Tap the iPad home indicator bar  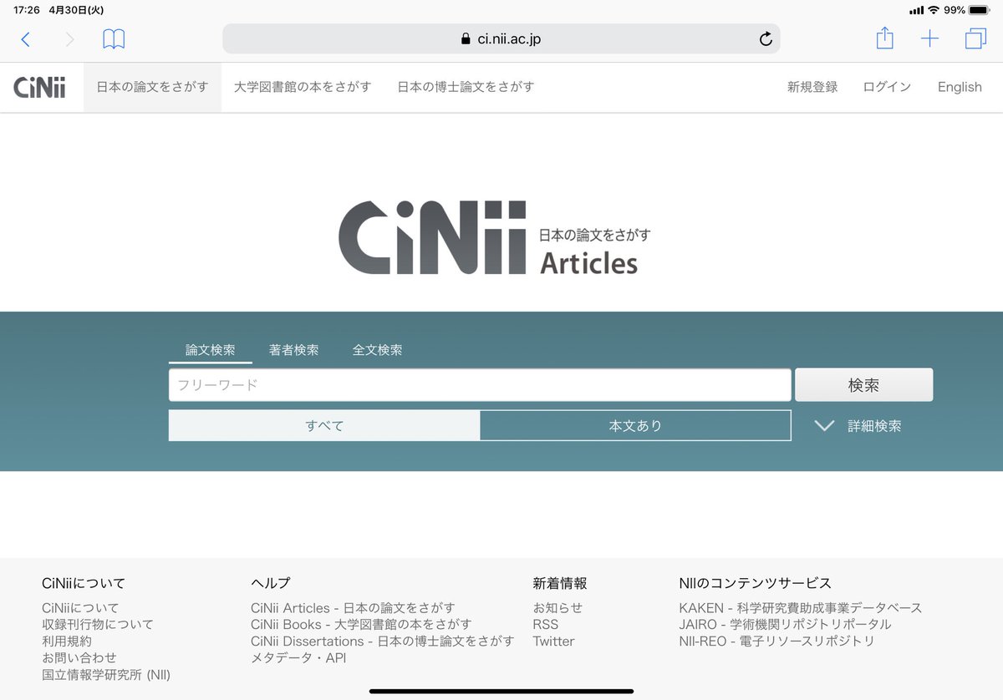[501, 691]
